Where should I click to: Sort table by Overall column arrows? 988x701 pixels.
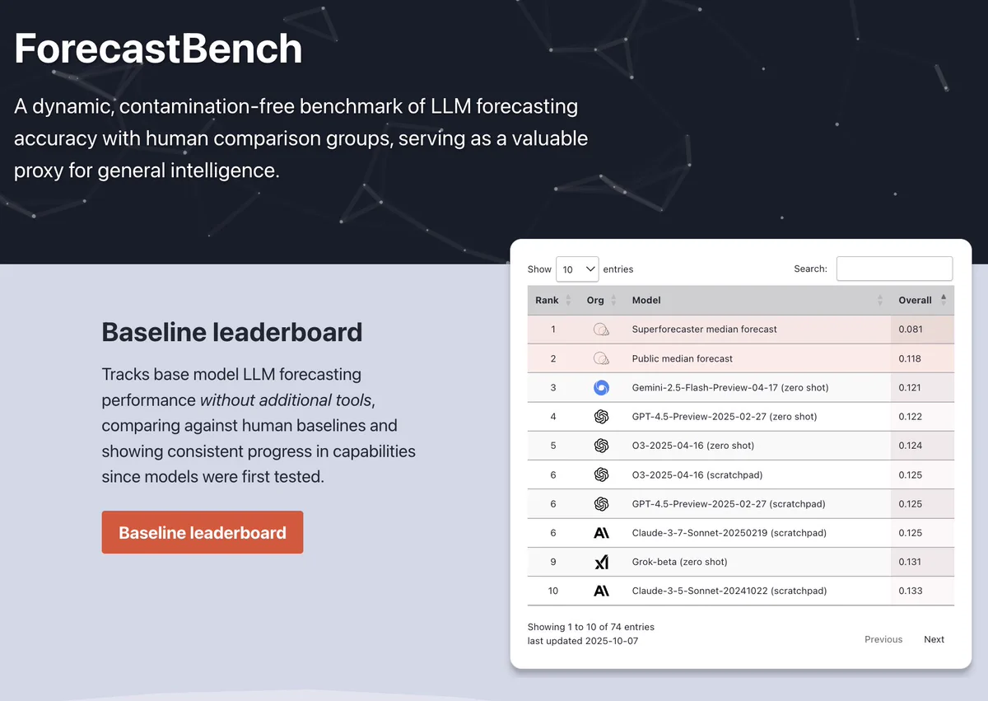[x=944, y=300]
